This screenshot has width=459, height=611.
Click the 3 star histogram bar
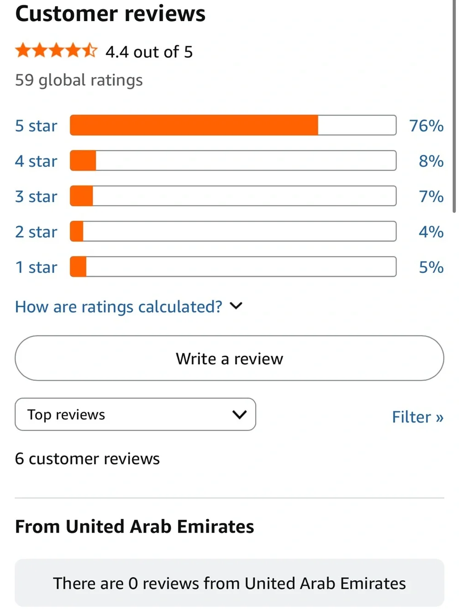tap(233, 196)
